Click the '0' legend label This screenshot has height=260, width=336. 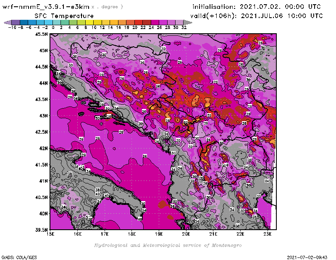click(53, 27)
